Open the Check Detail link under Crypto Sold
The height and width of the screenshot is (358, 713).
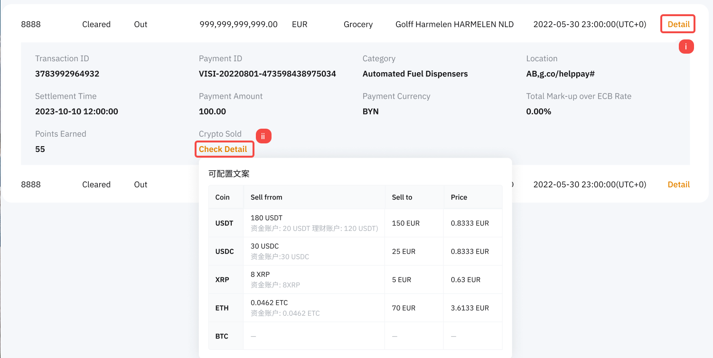pyautogui.click(x=223, y=150)
